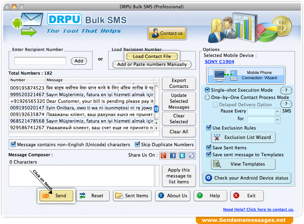
Task: Share on Facebook icon
Action: coord(173,156)
